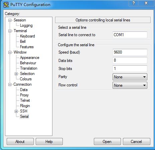Select Serial category
The width and height of the screenshot is (155, 150).
coord(24,117)
